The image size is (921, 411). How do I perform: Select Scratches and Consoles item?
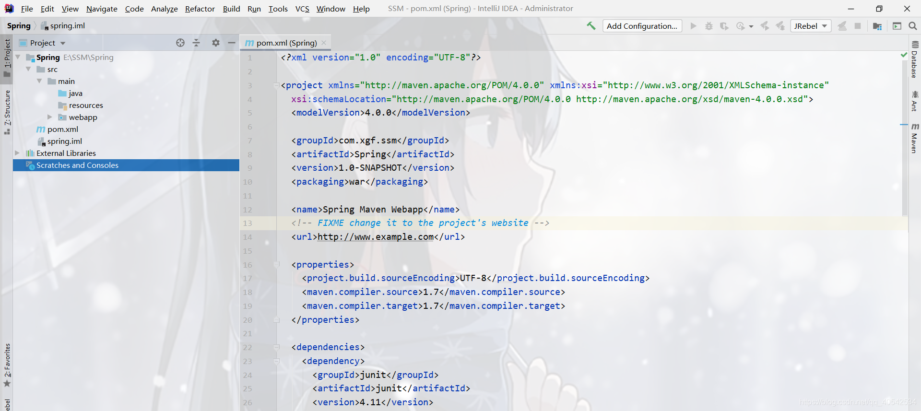tap(126, 165)
